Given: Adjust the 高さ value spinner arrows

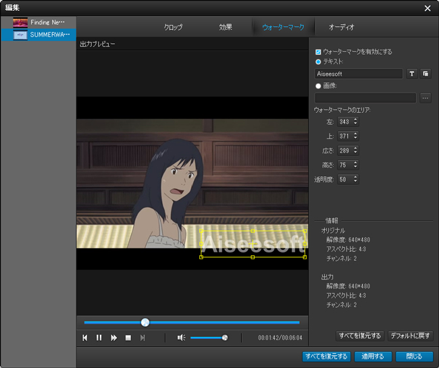Looking at the screenshot, I should click(355, 165).
